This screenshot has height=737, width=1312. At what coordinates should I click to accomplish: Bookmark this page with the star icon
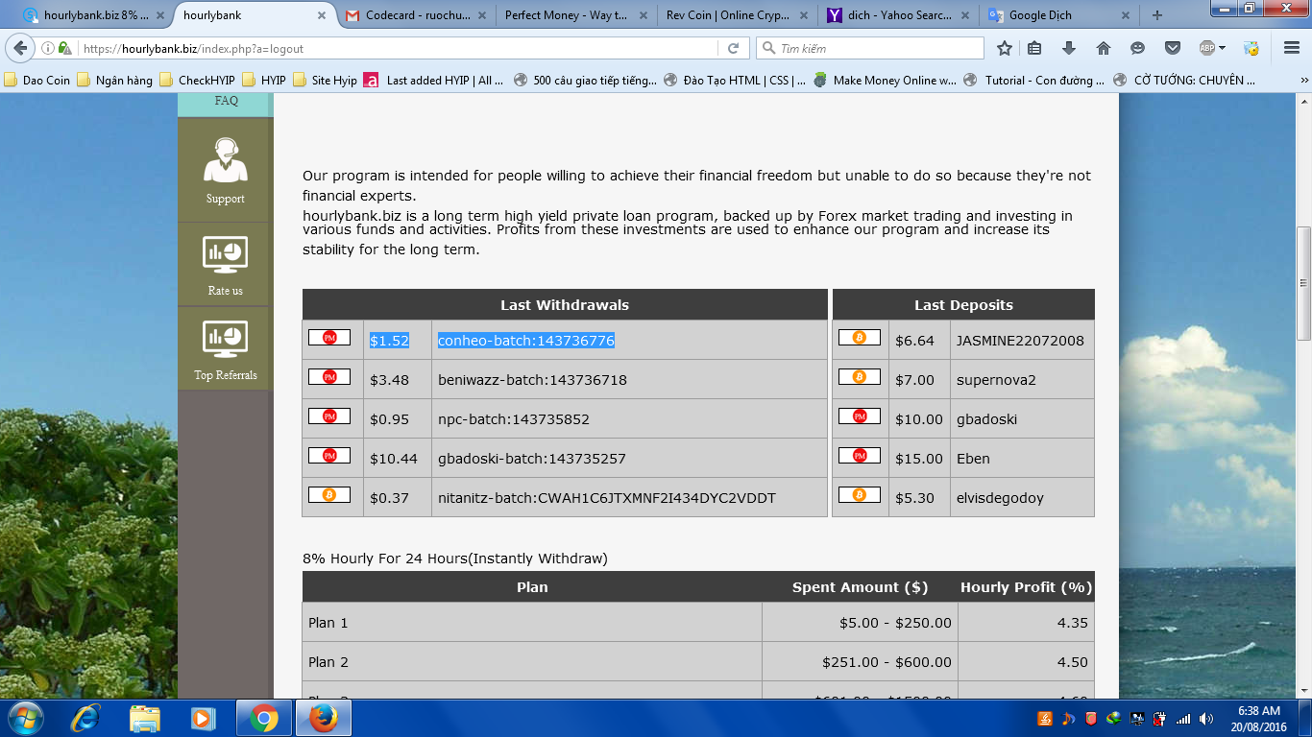(1005, 48)
